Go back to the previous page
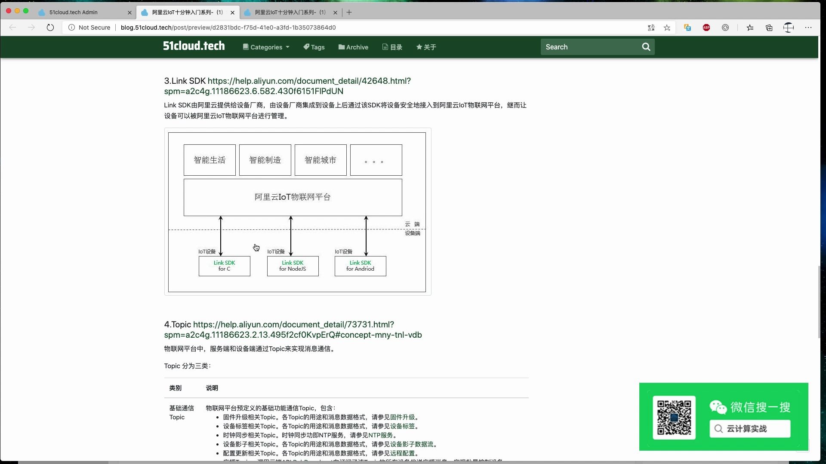 coord(12,27)
